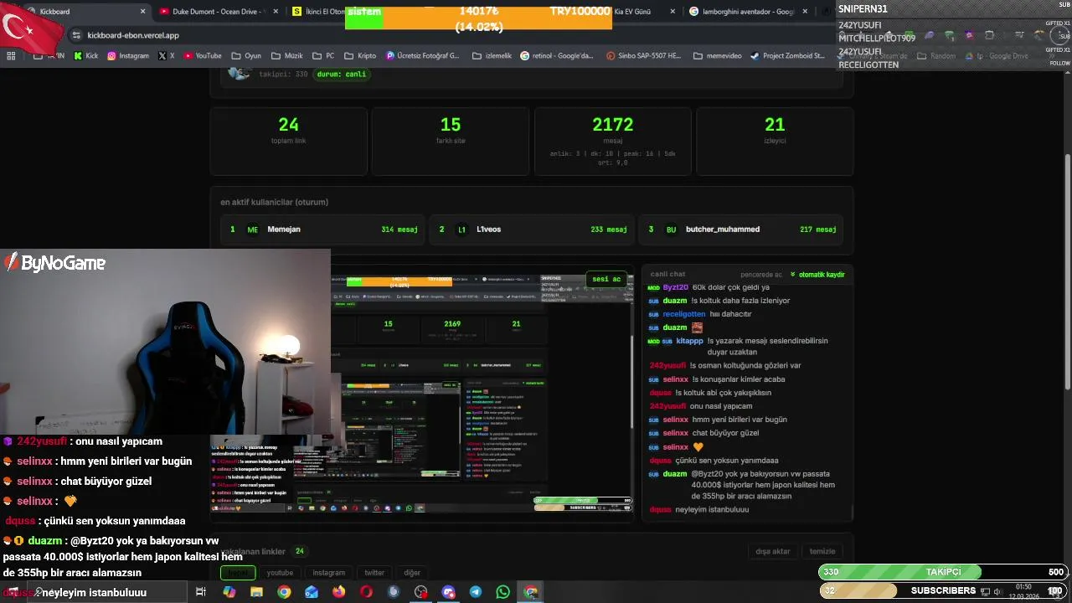Open Project Zomboid Steam bookmark
This screenshot has width=1072, height=603.
(x=787, y=56)
